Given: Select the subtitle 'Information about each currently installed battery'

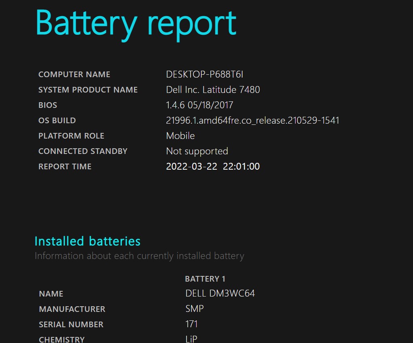Looking at the screenshot, I should point(139,256).
